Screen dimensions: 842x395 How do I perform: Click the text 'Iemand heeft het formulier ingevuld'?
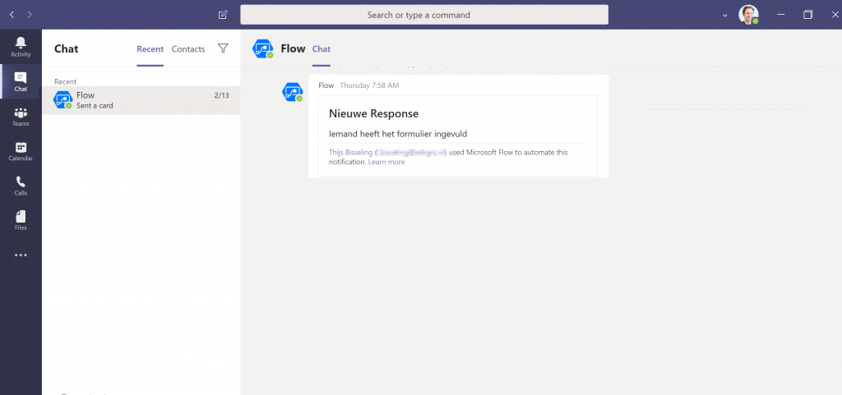tap(398, 134)
